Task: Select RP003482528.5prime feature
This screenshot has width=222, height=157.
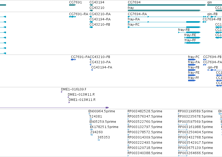Action: coord(128,114)
